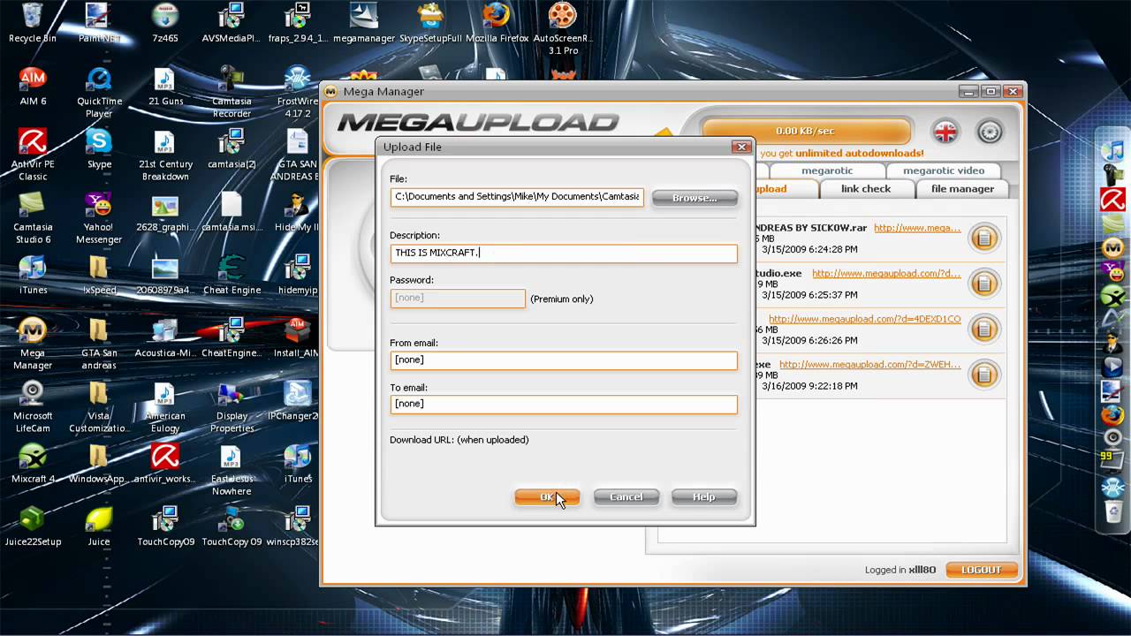Image resolution: width=1131 pixels, height=636 pixels.
Task: Select the 21 Guns MP3 file
Action: [165, 86]
